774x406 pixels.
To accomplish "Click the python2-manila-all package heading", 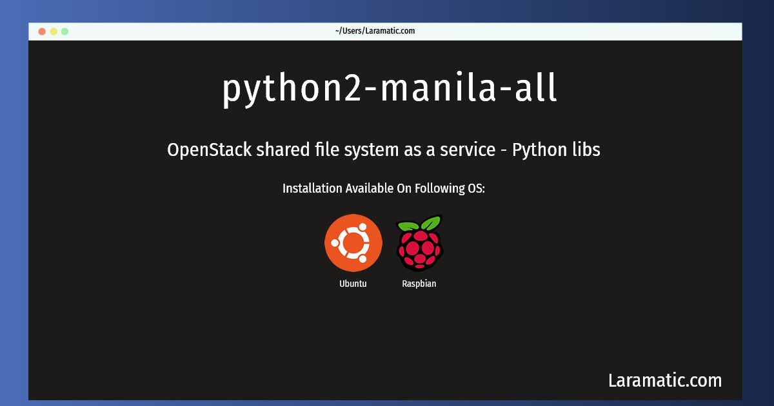I will click(390, 89).
